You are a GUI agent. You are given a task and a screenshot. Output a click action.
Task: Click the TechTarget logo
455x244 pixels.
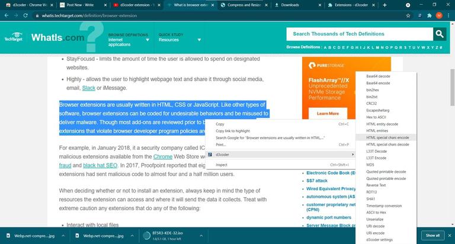click(x=14, y=37)
